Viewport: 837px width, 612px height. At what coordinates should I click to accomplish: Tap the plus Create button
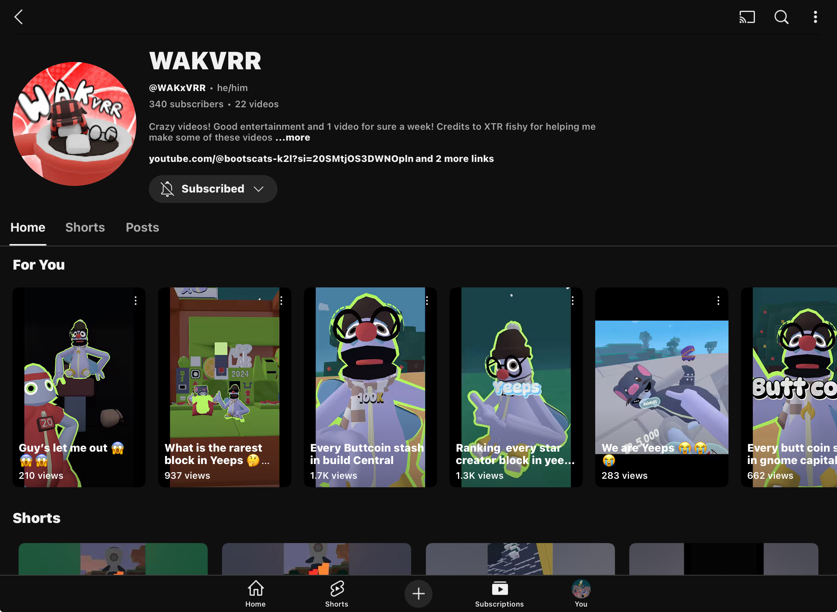[x=418, y=594]
